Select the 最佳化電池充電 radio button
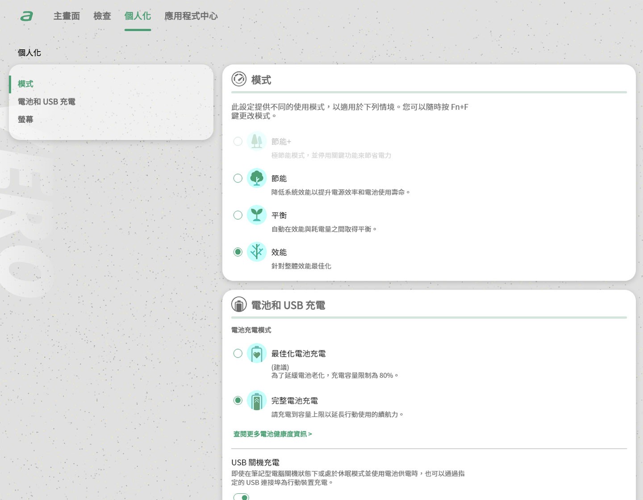The height and width of the screenshot is (500, 643). pyautogui.click(x=238, y=354)
